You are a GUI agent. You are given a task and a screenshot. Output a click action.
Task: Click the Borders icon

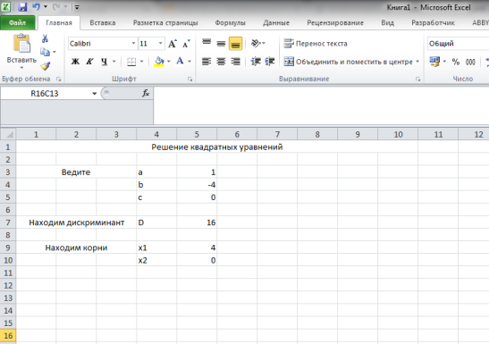131,62
